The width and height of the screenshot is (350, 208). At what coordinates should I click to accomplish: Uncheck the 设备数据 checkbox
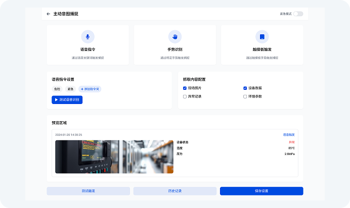pyautogui.click(x=245, y=88)
